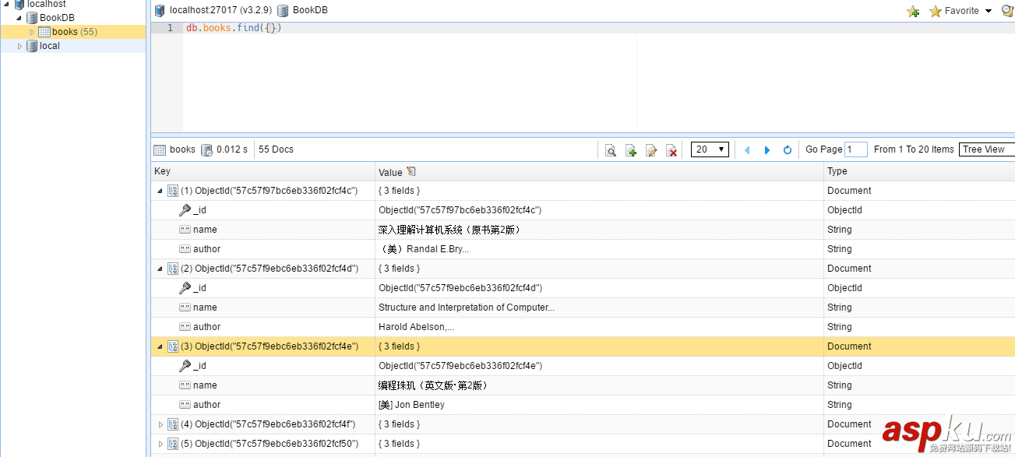Screen dimensions: 1015x457
Task: Click inside the Go Page input field
Action: (855, 149)
